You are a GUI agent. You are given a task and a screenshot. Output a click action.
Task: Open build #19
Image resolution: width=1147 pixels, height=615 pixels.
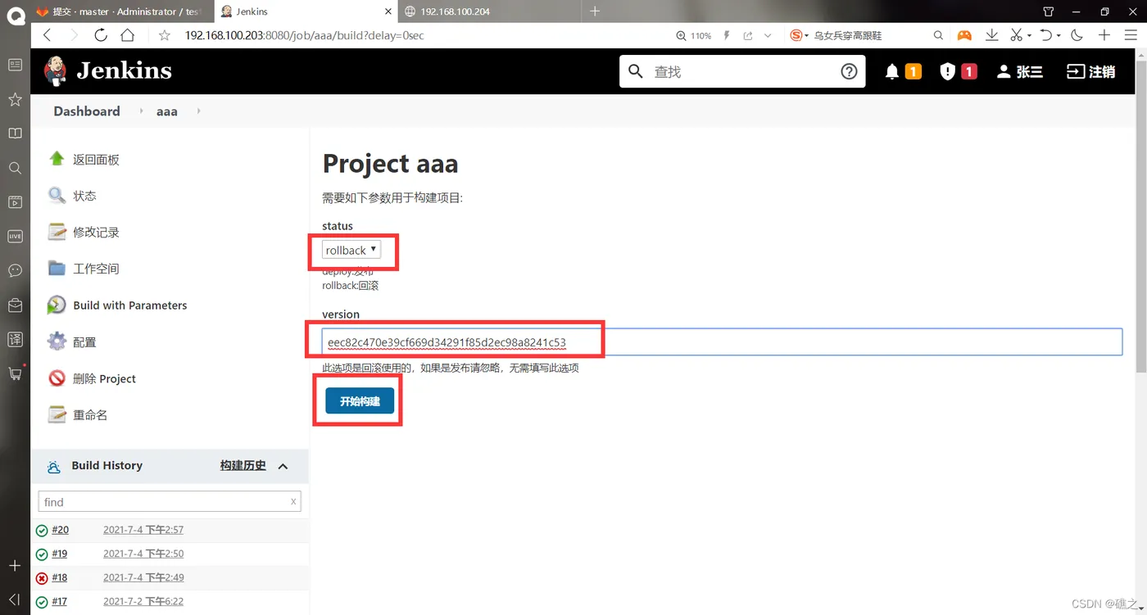(x=60, y=554)
